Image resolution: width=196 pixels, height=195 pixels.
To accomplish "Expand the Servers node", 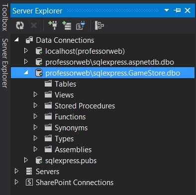I will tap(16, 171).
